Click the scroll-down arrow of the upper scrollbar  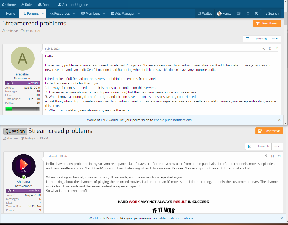pos(285,123)
